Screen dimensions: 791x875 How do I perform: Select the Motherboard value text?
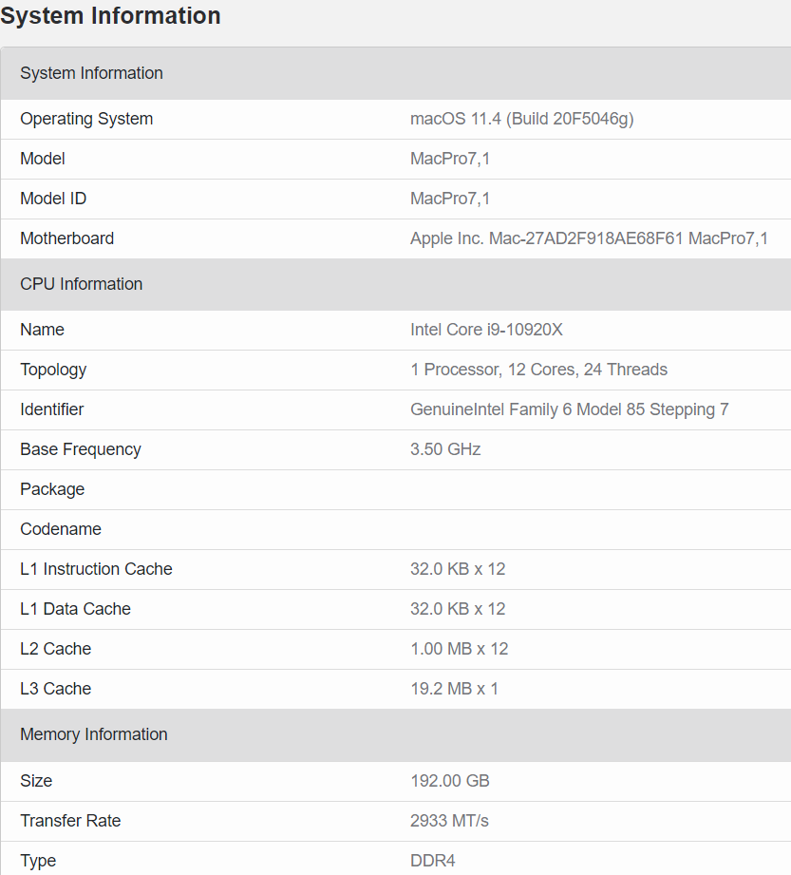point(589,238)
